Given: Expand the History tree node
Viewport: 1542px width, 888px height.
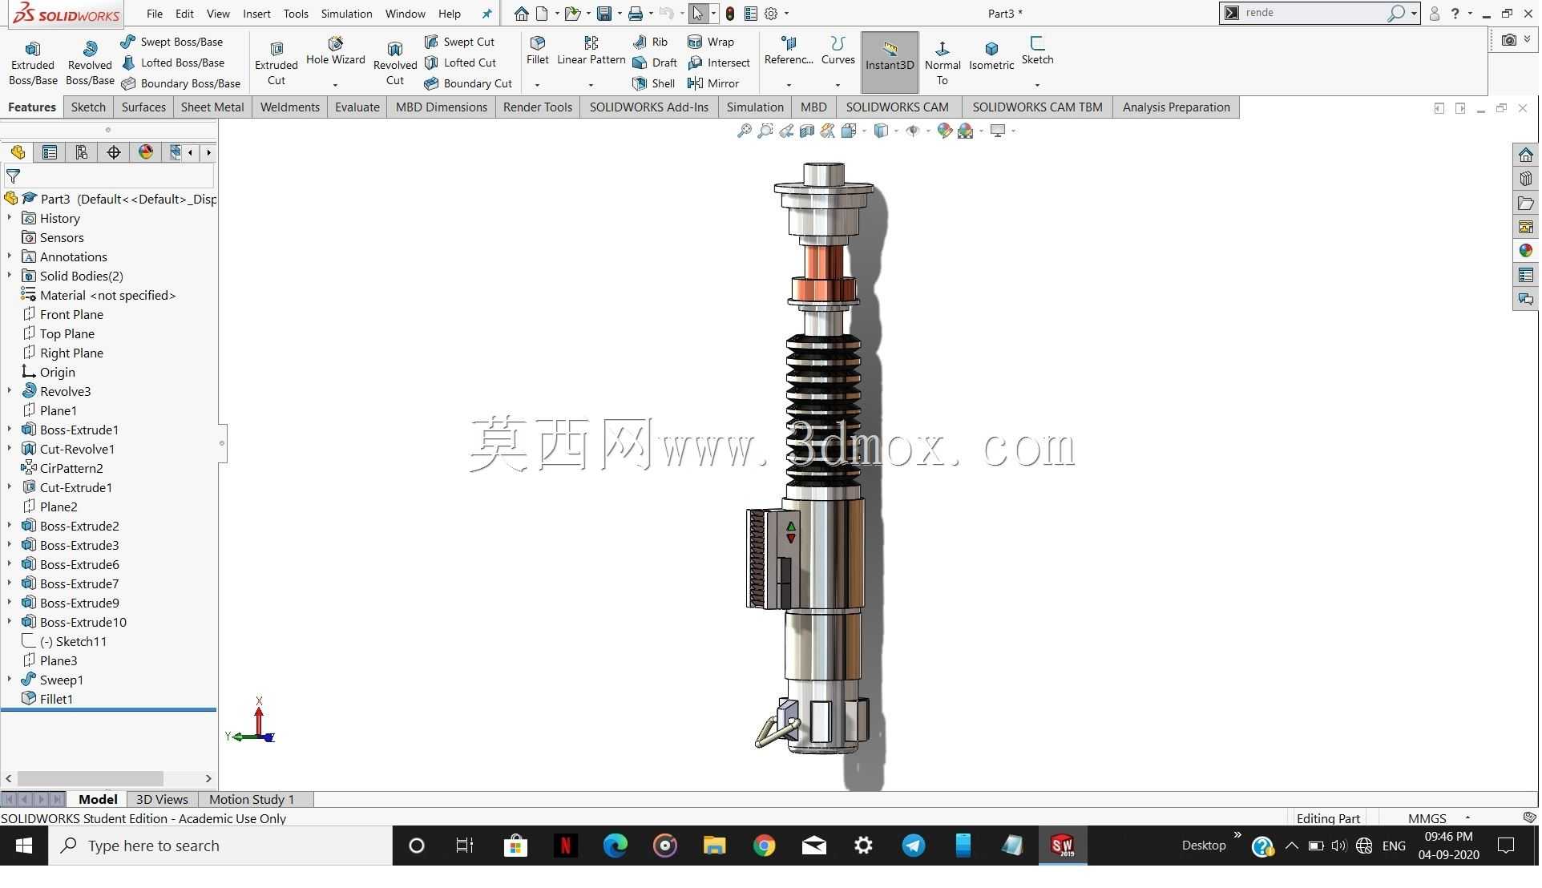Looking at the screenshot, I should [10, 218].
